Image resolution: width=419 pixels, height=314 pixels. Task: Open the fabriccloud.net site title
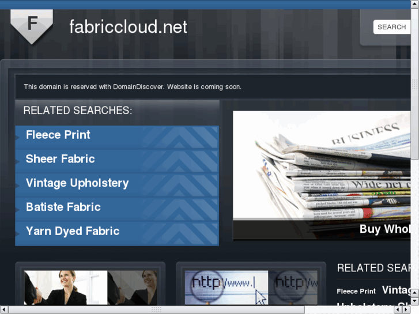pyautogui.click(x=129, y=27)
